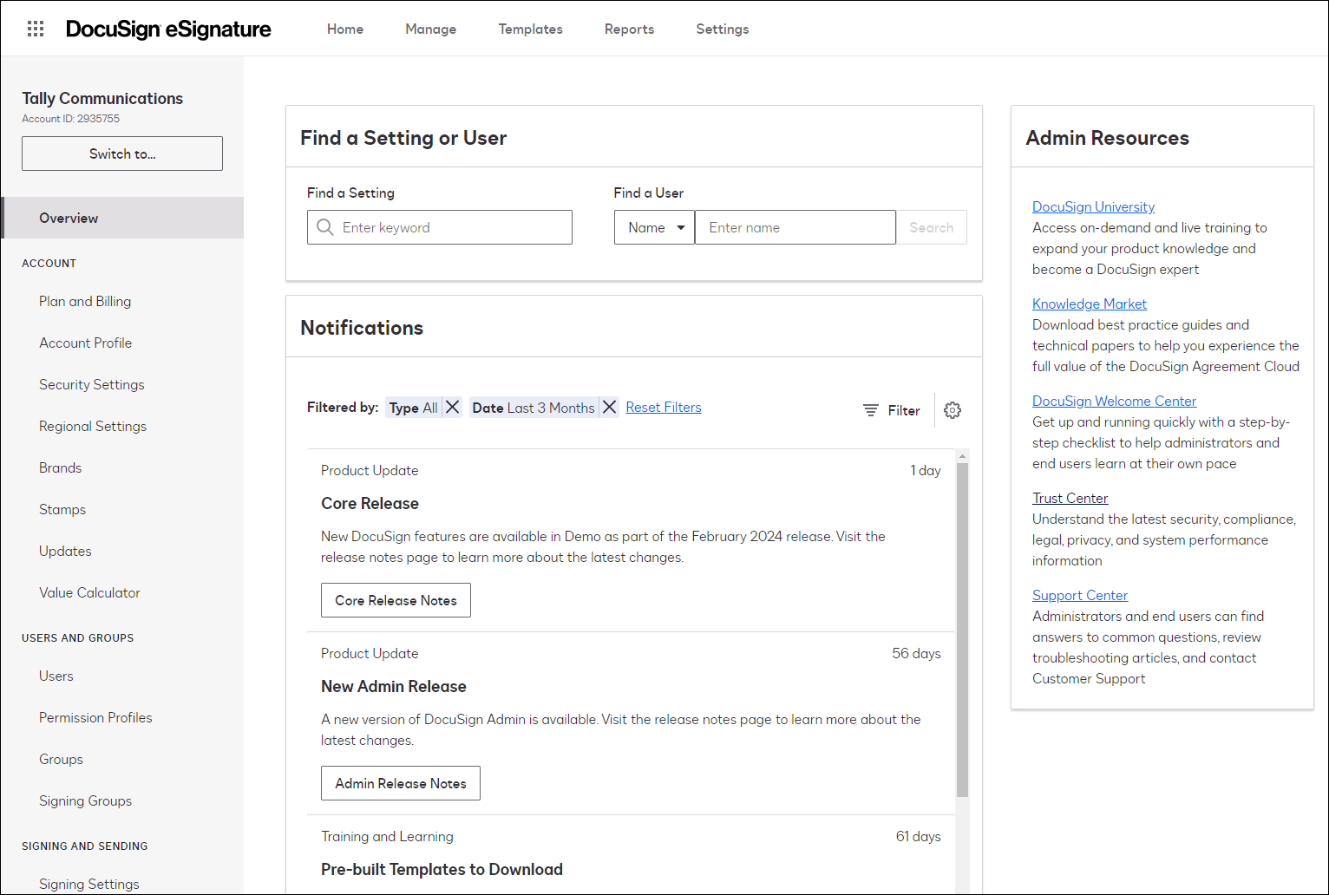The height and width of the screenshot is (895, 1329).
Task: Select Security Settings in the sidebar
Action: [92, 384]
